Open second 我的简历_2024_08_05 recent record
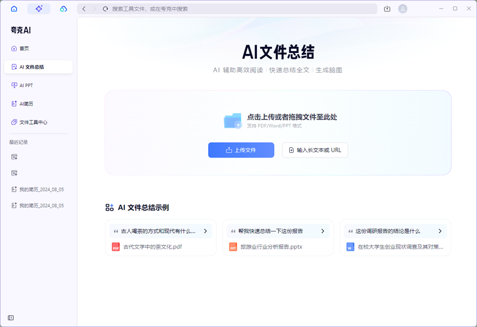 tap(38, 205)
